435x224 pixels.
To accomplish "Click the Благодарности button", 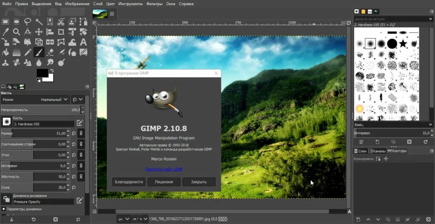I will click(129, 182).
